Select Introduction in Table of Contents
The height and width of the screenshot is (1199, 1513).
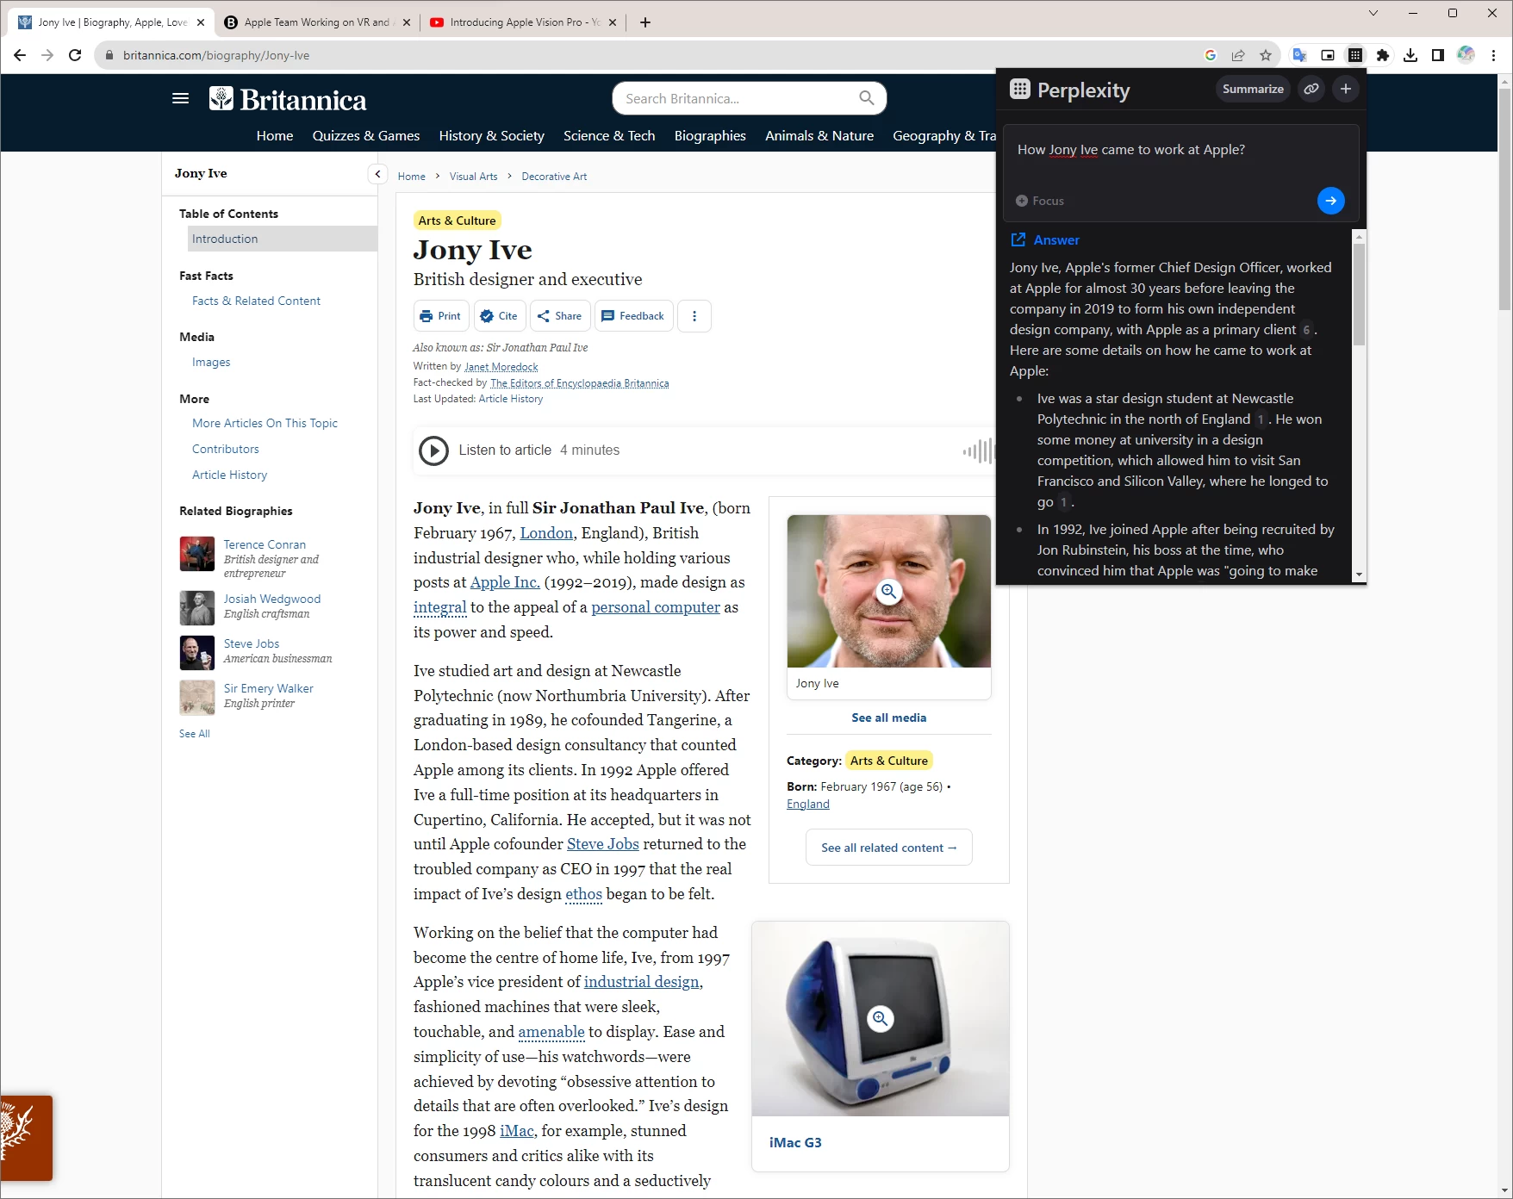coord(283,239)
